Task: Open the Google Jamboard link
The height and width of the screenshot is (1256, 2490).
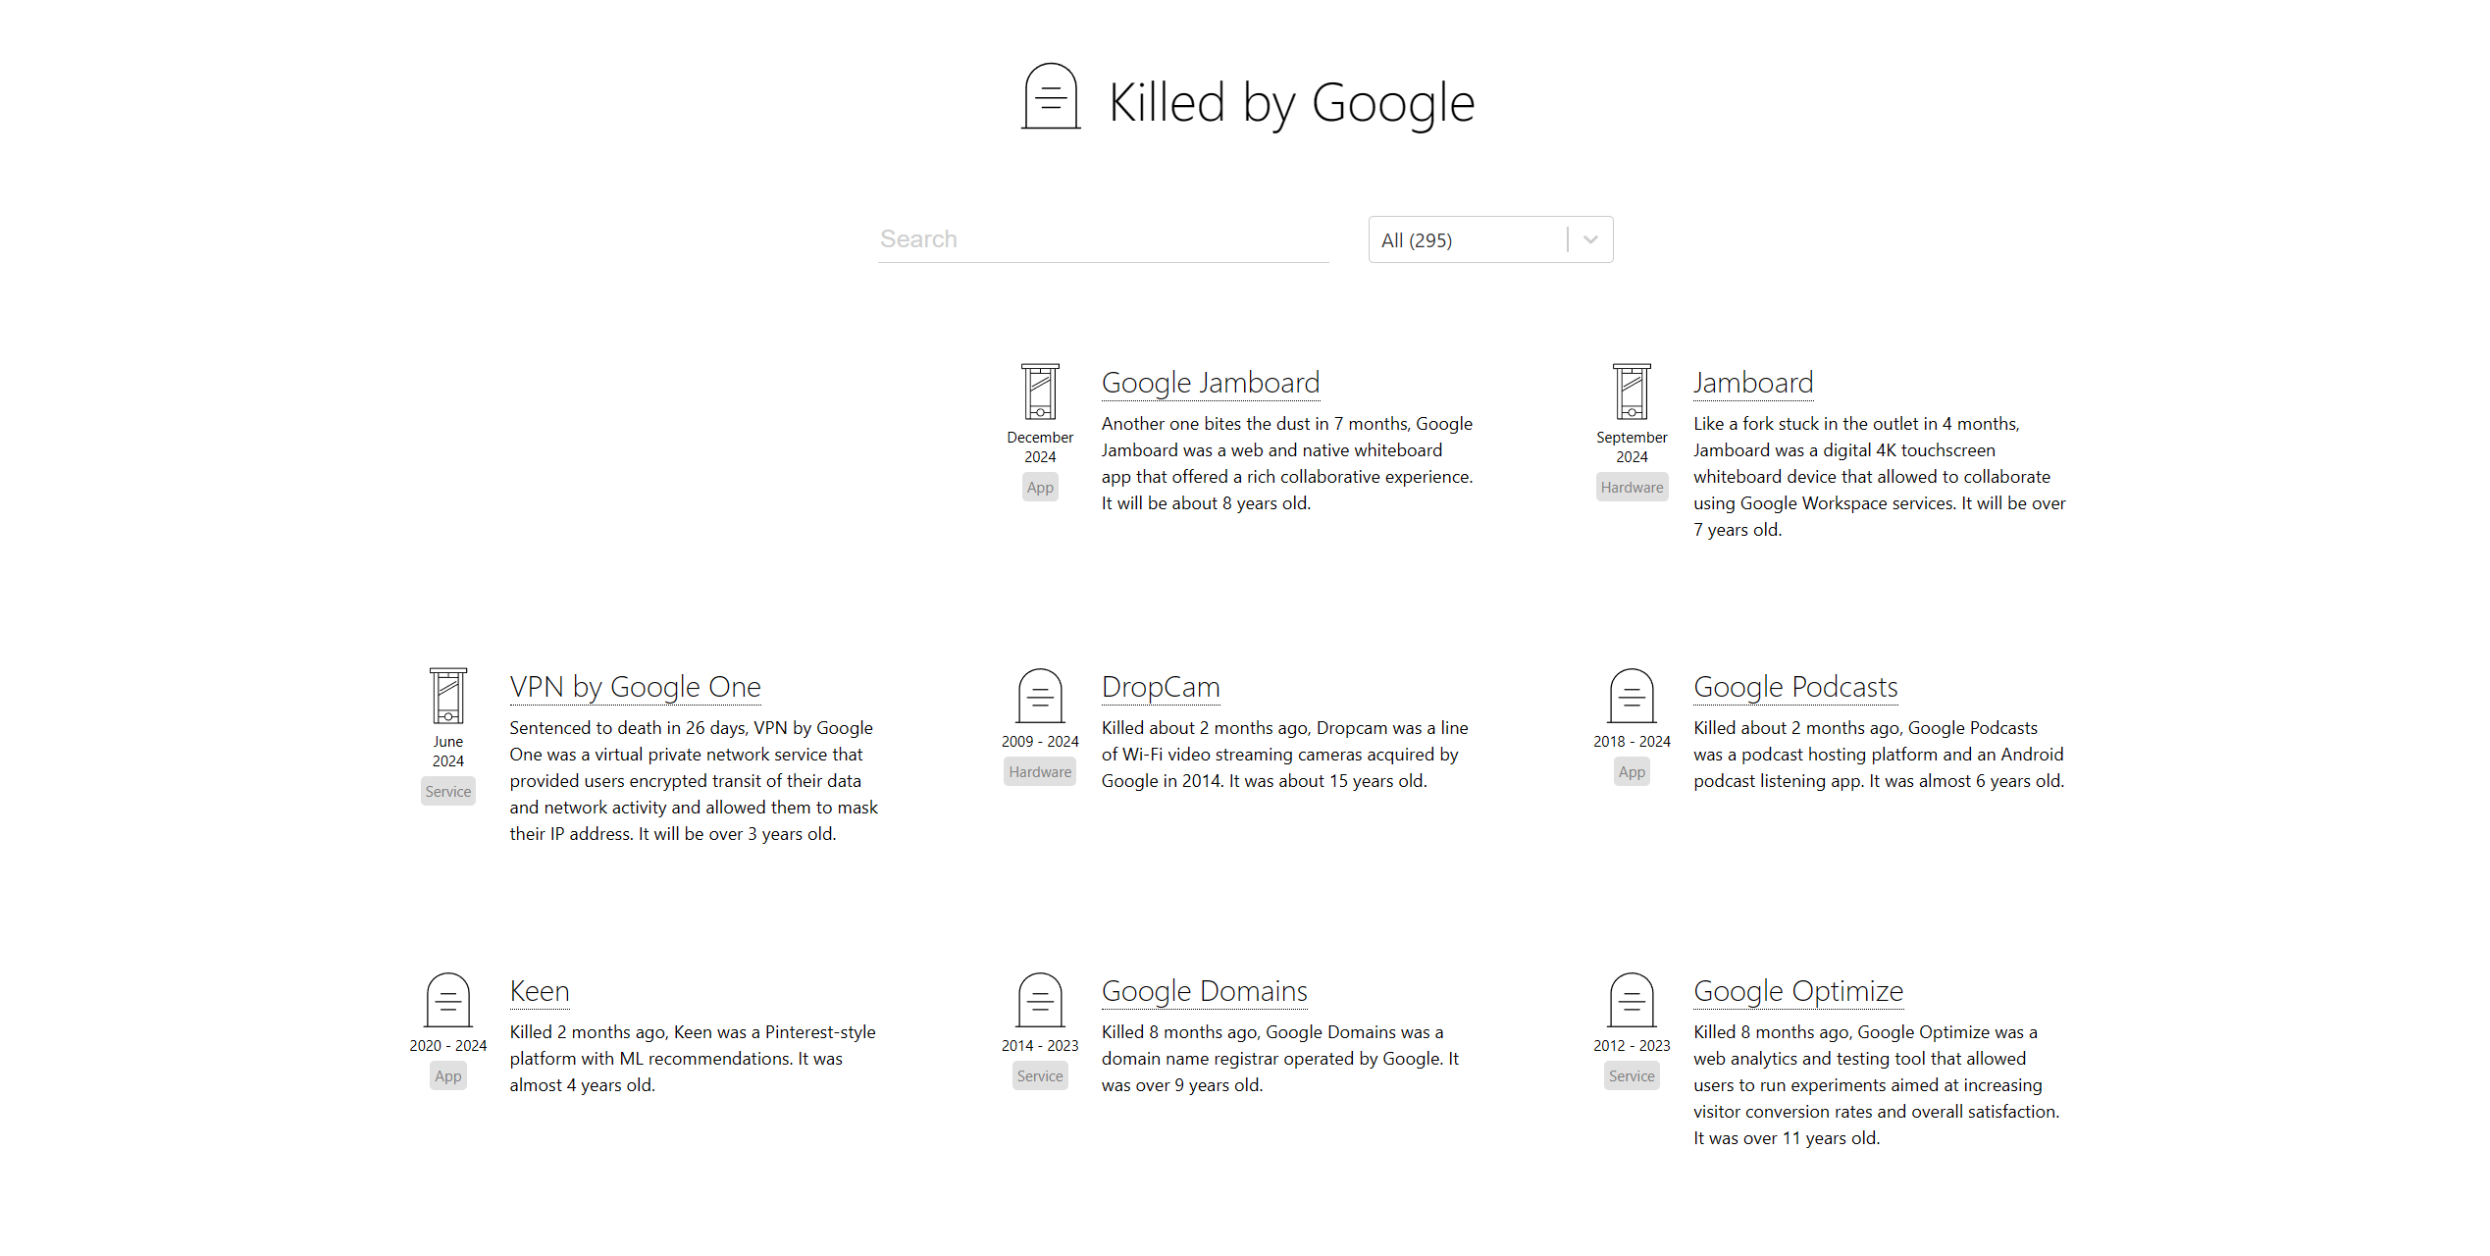Action: (1210, 383)
